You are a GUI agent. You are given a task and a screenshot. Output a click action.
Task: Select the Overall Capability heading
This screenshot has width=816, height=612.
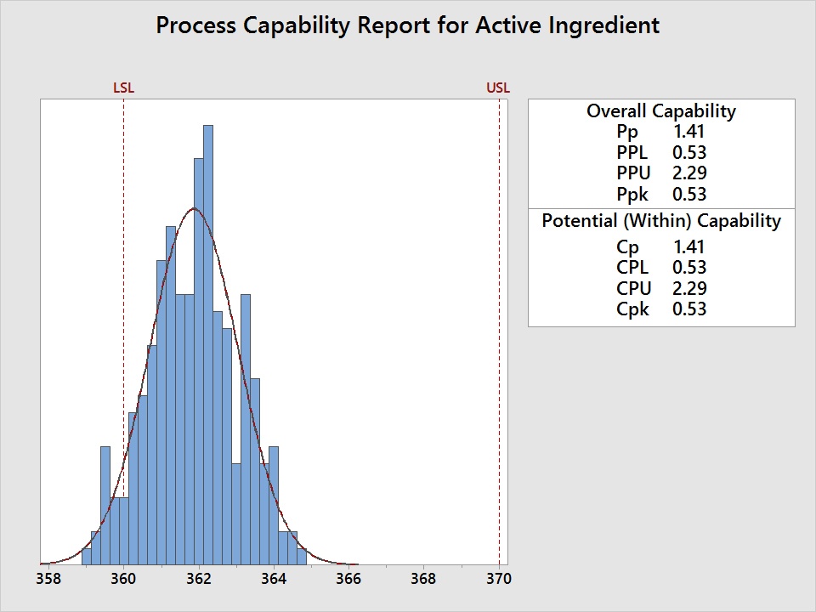(661, 111)
